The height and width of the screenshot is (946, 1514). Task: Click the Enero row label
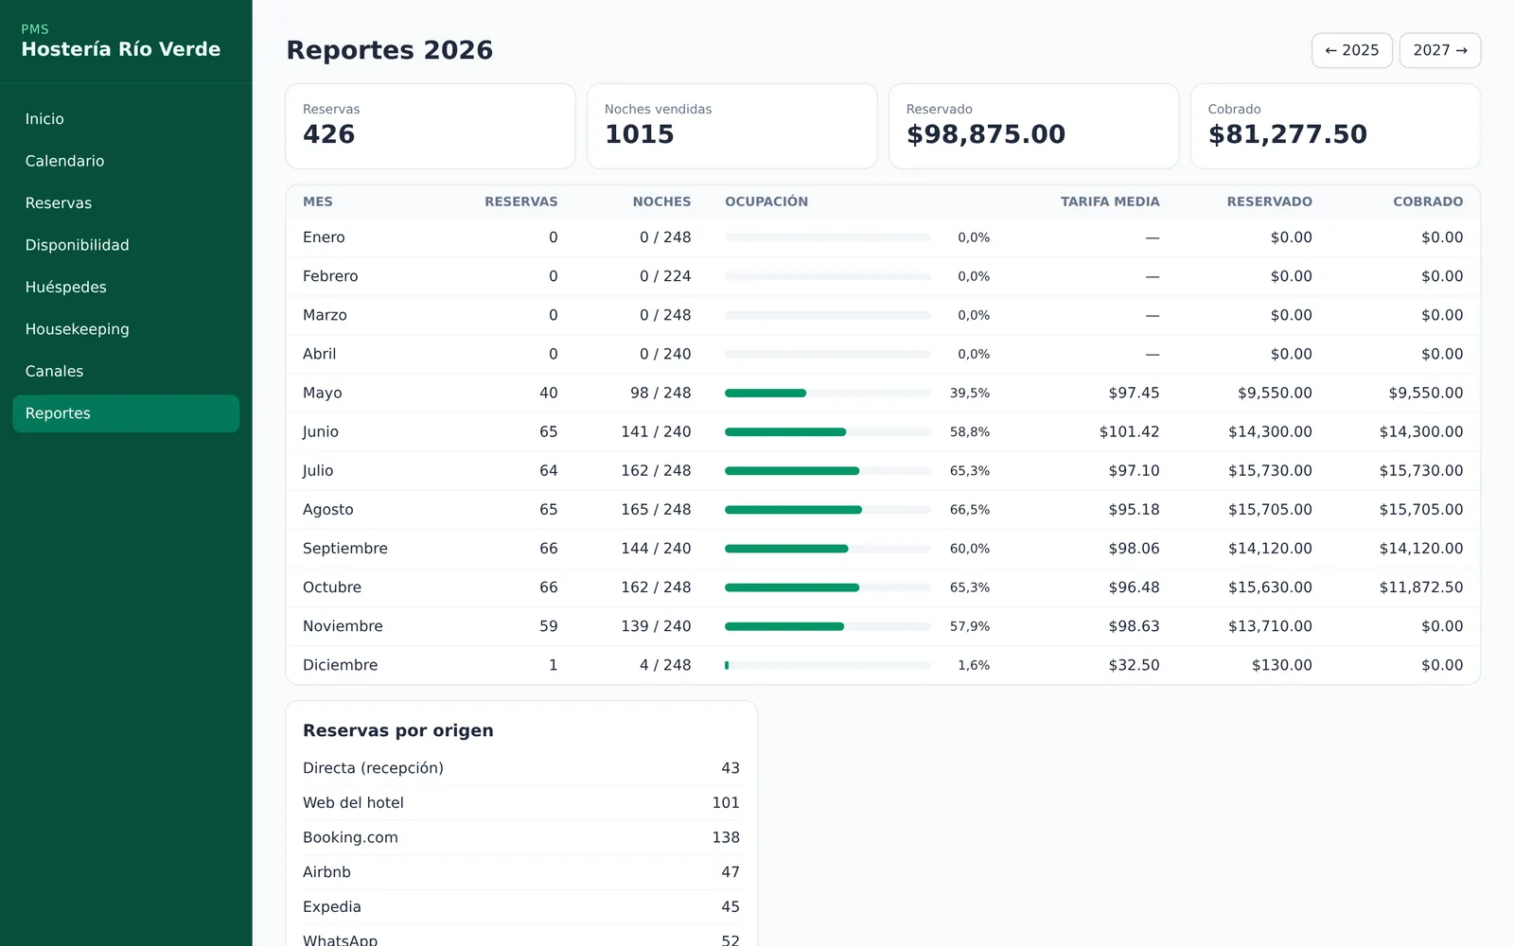[x=324, y=237]
